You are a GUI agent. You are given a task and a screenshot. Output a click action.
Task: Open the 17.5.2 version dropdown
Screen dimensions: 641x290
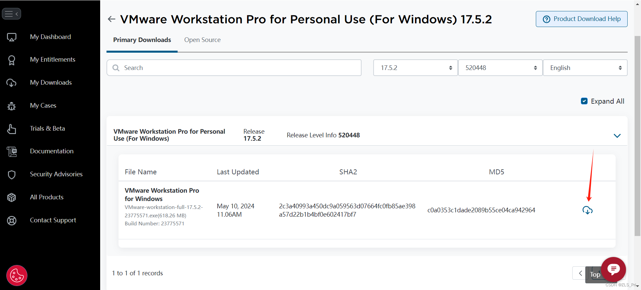coord(415,68)
